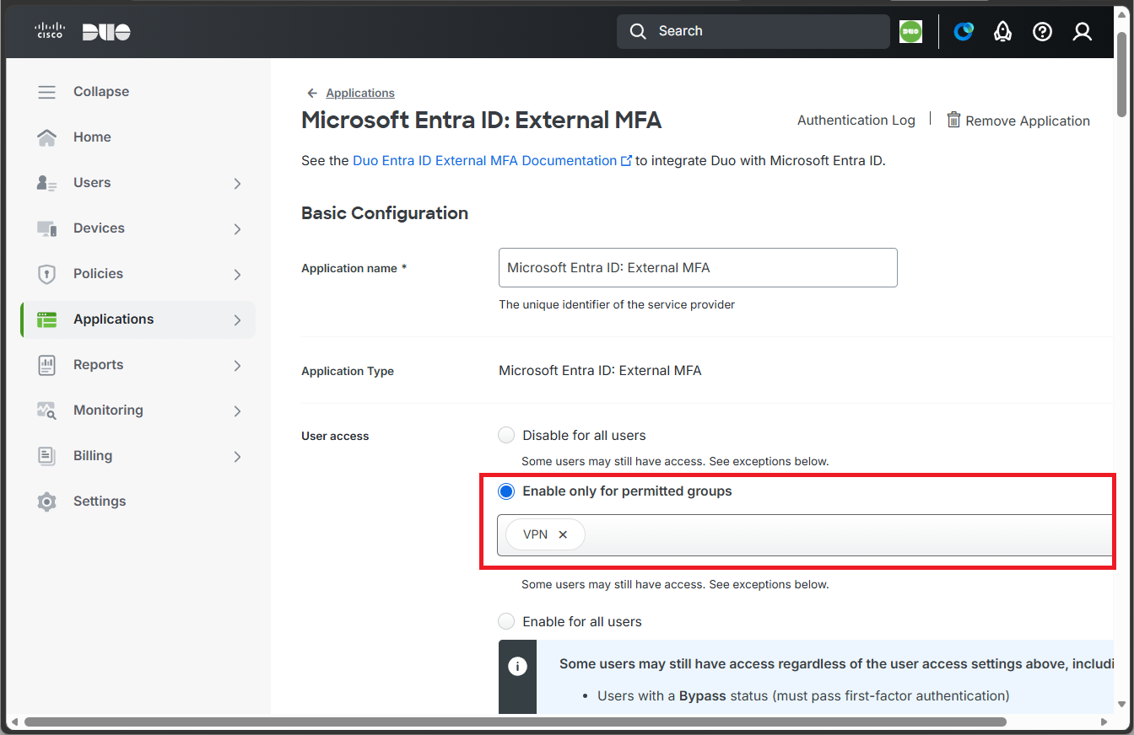Click the scroll left arrow at bottom
1134x735 pixels.
pos(15,722)
